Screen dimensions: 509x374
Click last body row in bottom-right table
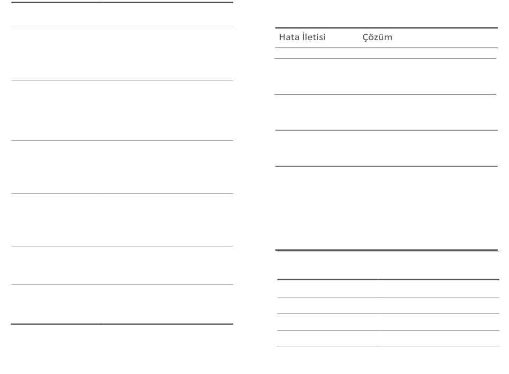click(388, 339)
